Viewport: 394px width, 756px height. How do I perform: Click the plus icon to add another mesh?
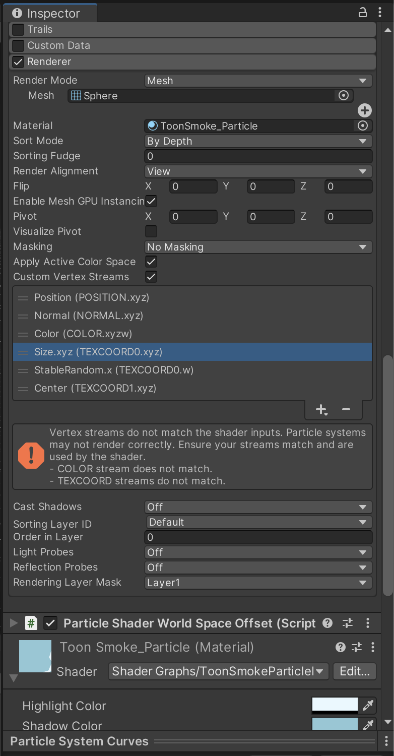[x=364, y=110]
